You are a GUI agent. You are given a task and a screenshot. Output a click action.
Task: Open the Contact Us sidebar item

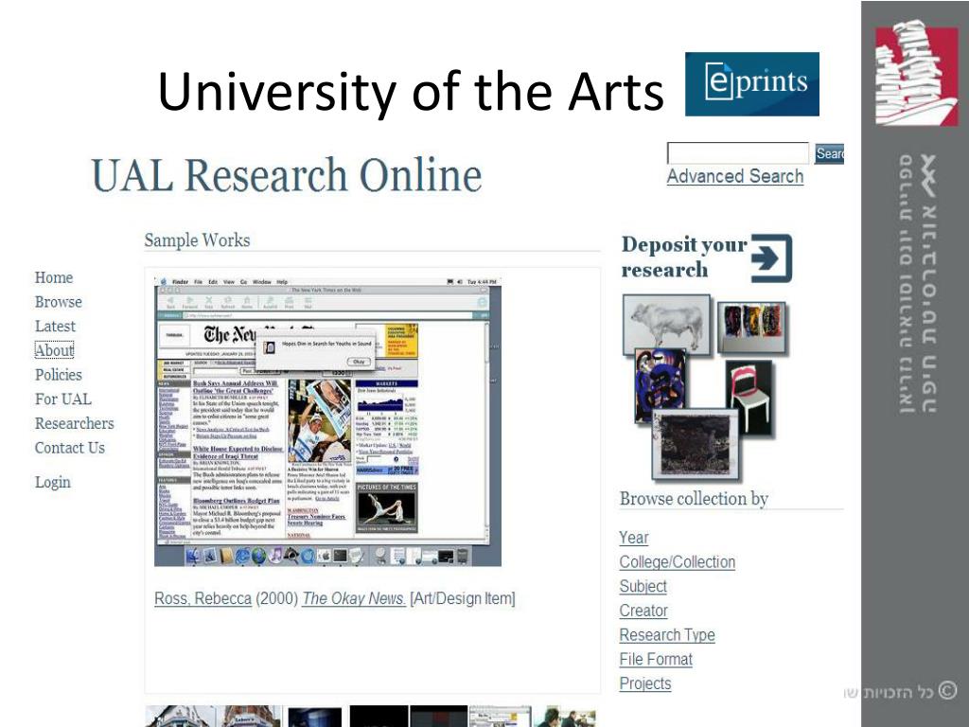point(70,448)
